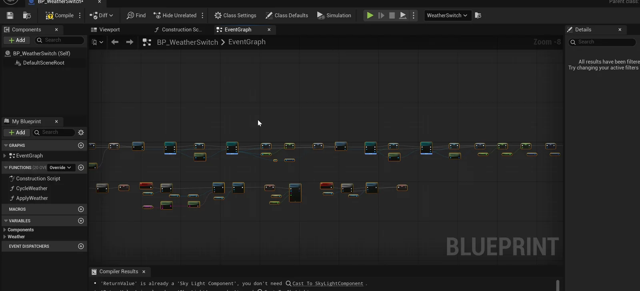Viewport: 640px width, 291px height.
Task: Browse to asset in Content Browser icon
Action: click(x=27, y=16)
